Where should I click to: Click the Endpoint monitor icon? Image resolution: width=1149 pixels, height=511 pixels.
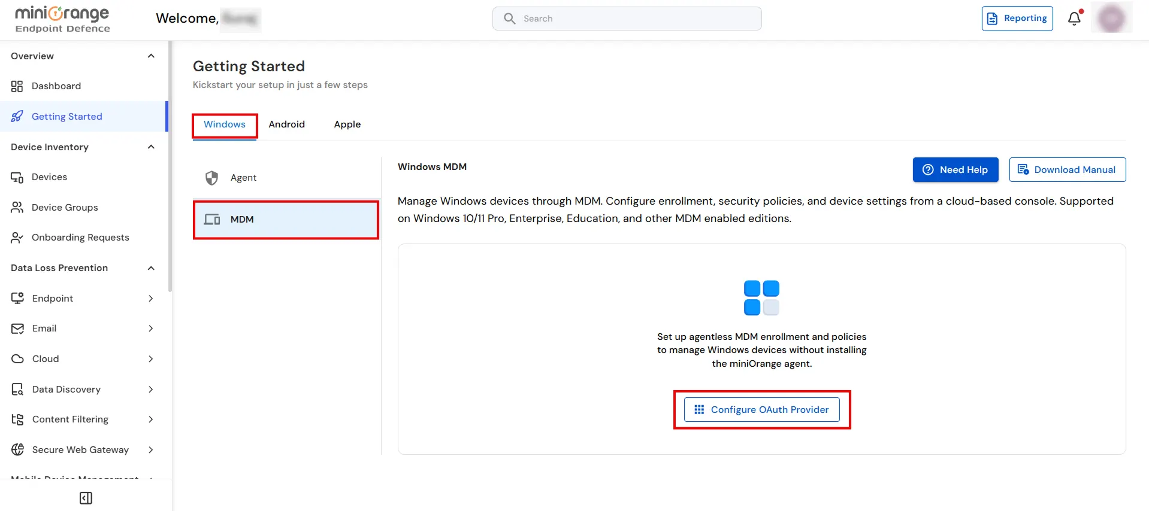click(17, 298)
